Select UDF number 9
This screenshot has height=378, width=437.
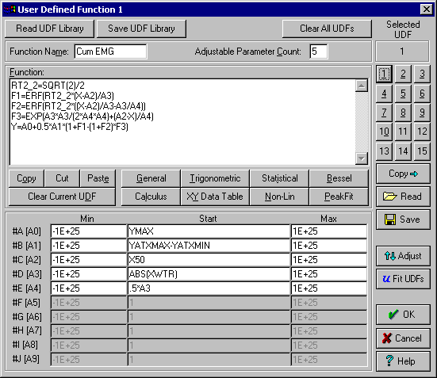(x=422, y=113)
